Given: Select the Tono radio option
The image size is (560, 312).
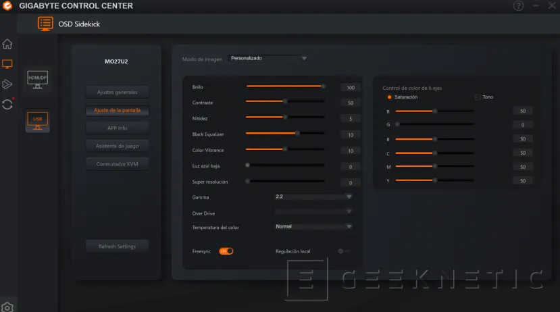Looking at the screenshot, I should (478, 97).
